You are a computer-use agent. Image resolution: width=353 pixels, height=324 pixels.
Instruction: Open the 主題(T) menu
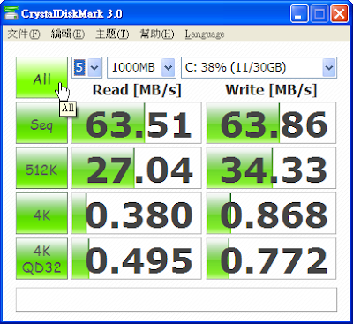(112, 34)
